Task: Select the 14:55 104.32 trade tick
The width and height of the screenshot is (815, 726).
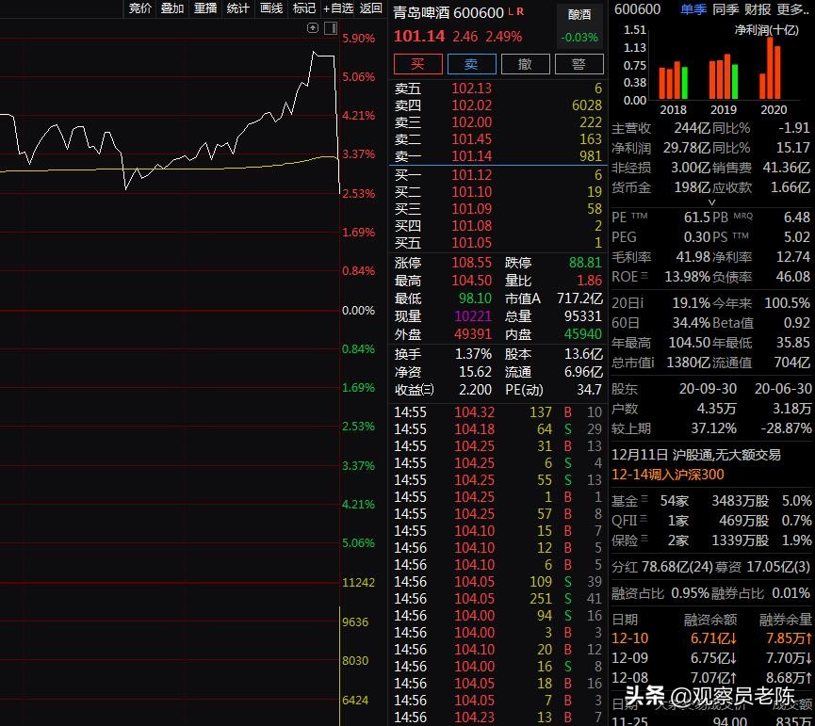Action: [497, 412]
